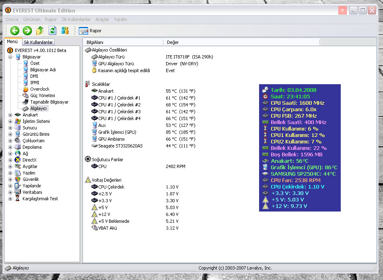Select Güç Yönetimi in the tree
Image resolution: width=383 pixels, height=280 pixels.
coord(42,95)
